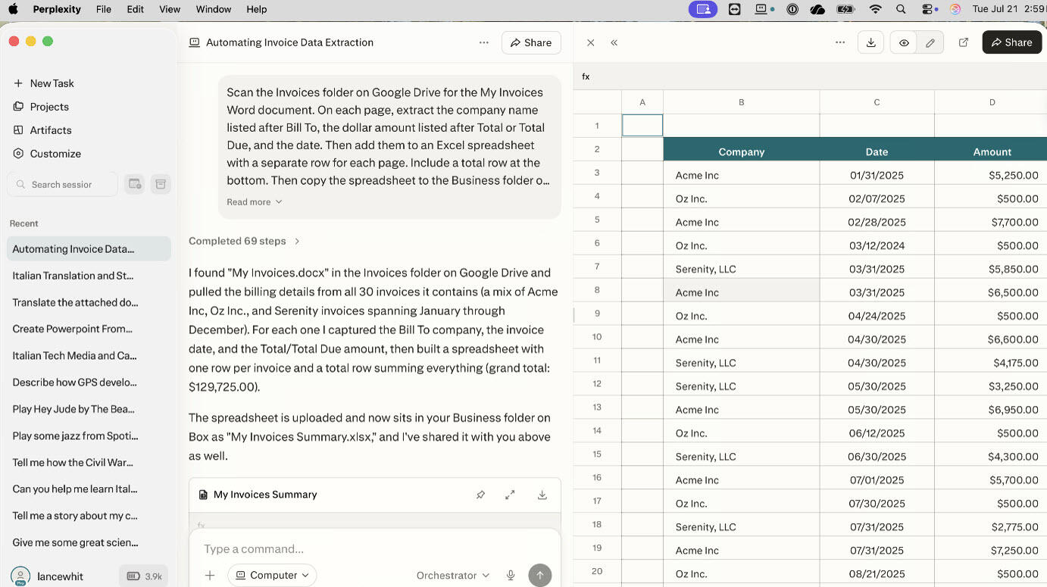Click the plus attach icon
This screenshot has height=587, width=1047.
[x=210, y=576]
